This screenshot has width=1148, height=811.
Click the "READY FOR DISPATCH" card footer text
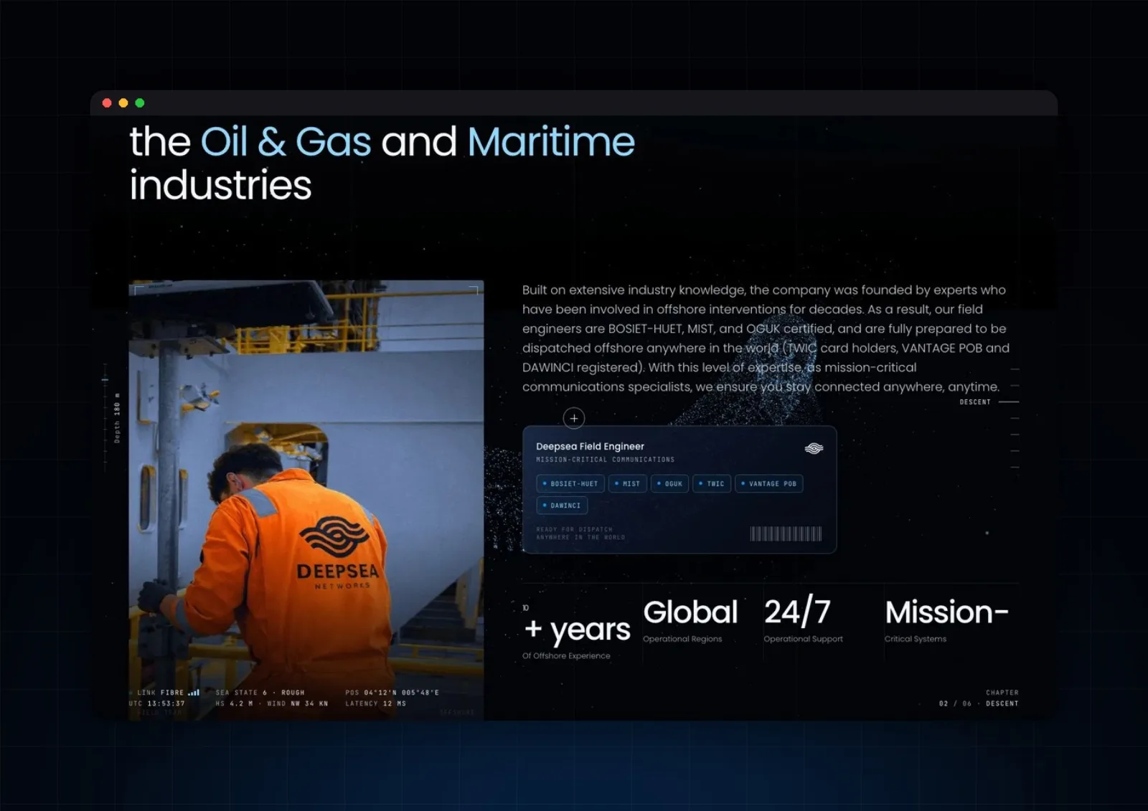coord(574,529)
